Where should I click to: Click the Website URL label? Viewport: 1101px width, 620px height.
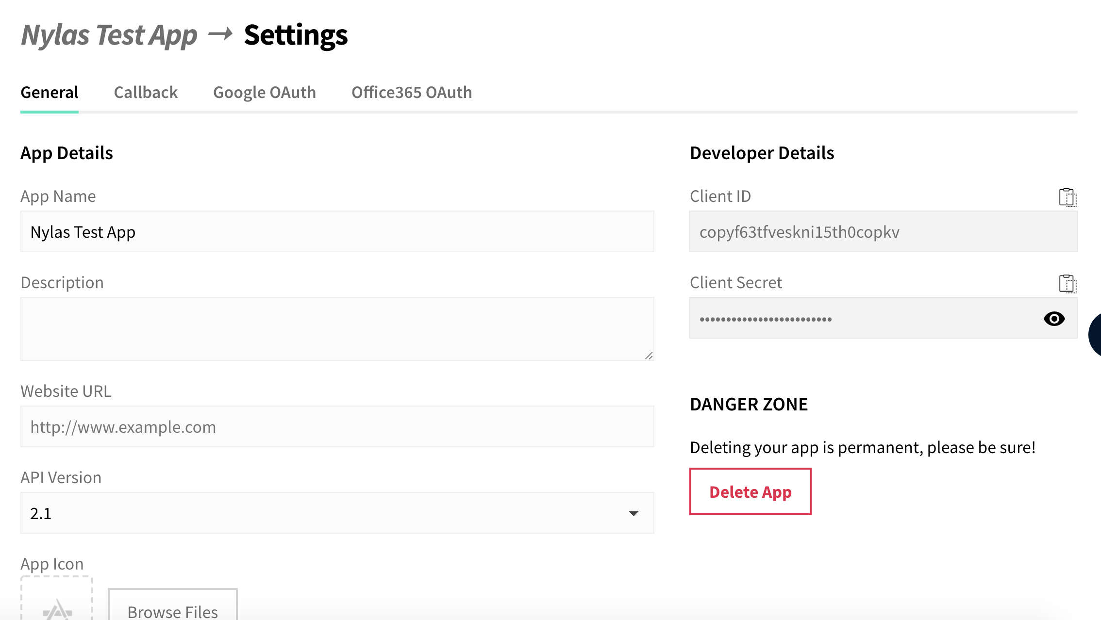pos(66,391)
